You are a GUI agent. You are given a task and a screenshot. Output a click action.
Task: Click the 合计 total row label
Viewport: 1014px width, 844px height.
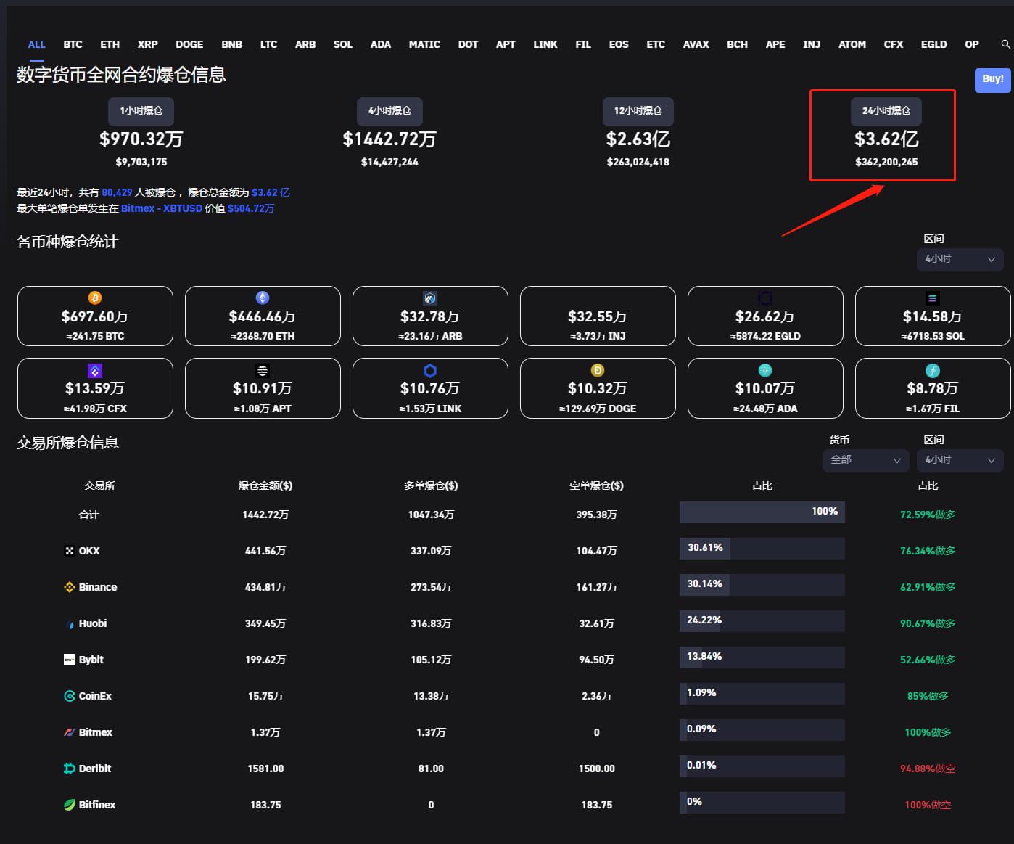click(x=88, y=515)
